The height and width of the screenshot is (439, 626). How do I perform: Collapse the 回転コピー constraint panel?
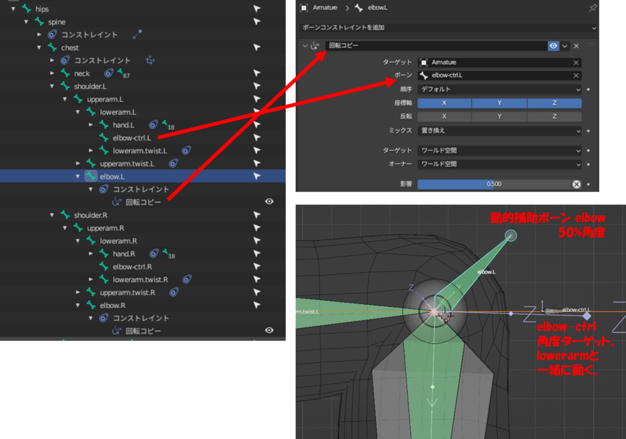tap(306, 46)
